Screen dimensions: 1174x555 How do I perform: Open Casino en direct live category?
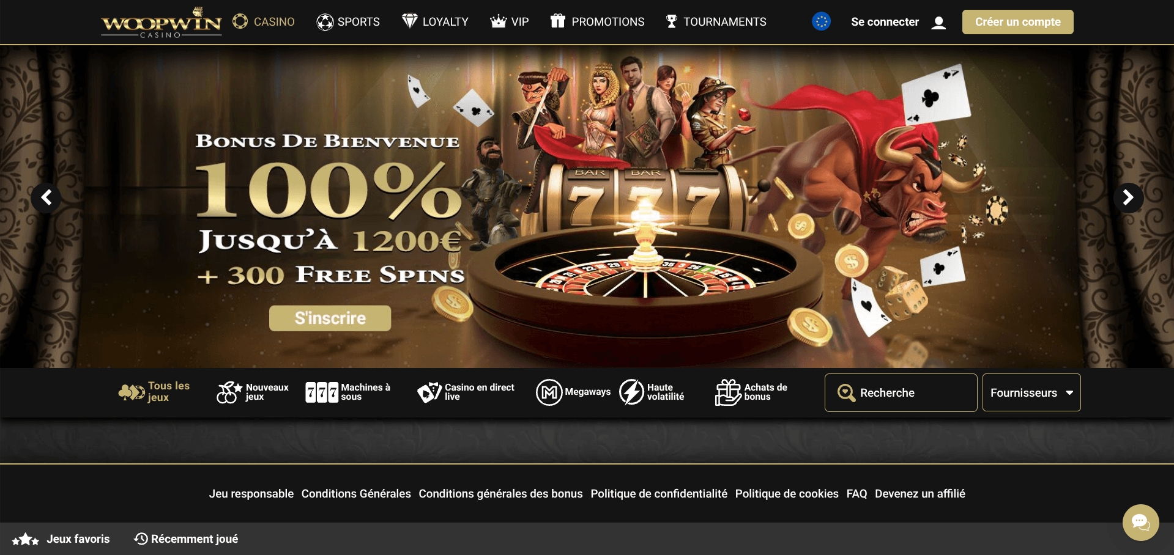429,392
